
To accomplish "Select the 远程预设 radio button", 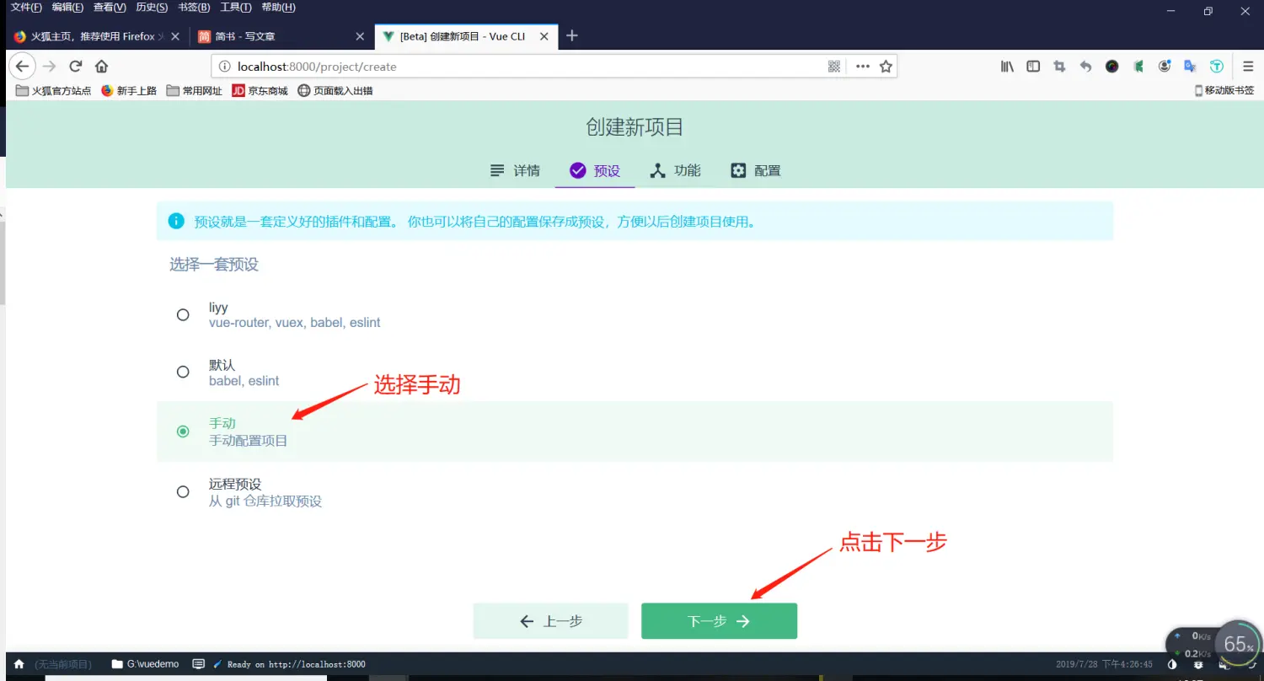I will pyautogui.click(x=183, y=491).
